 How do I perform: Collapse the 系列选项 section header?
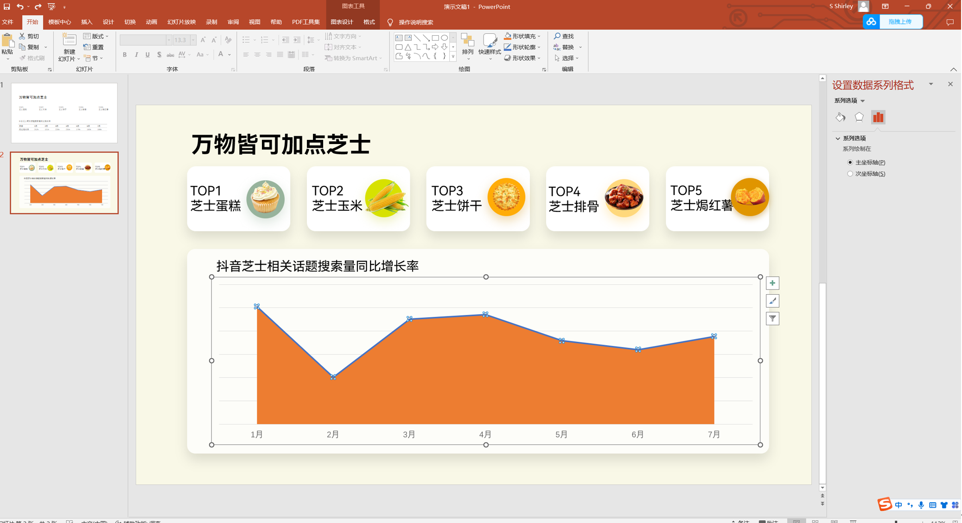(x=838, y=139)
